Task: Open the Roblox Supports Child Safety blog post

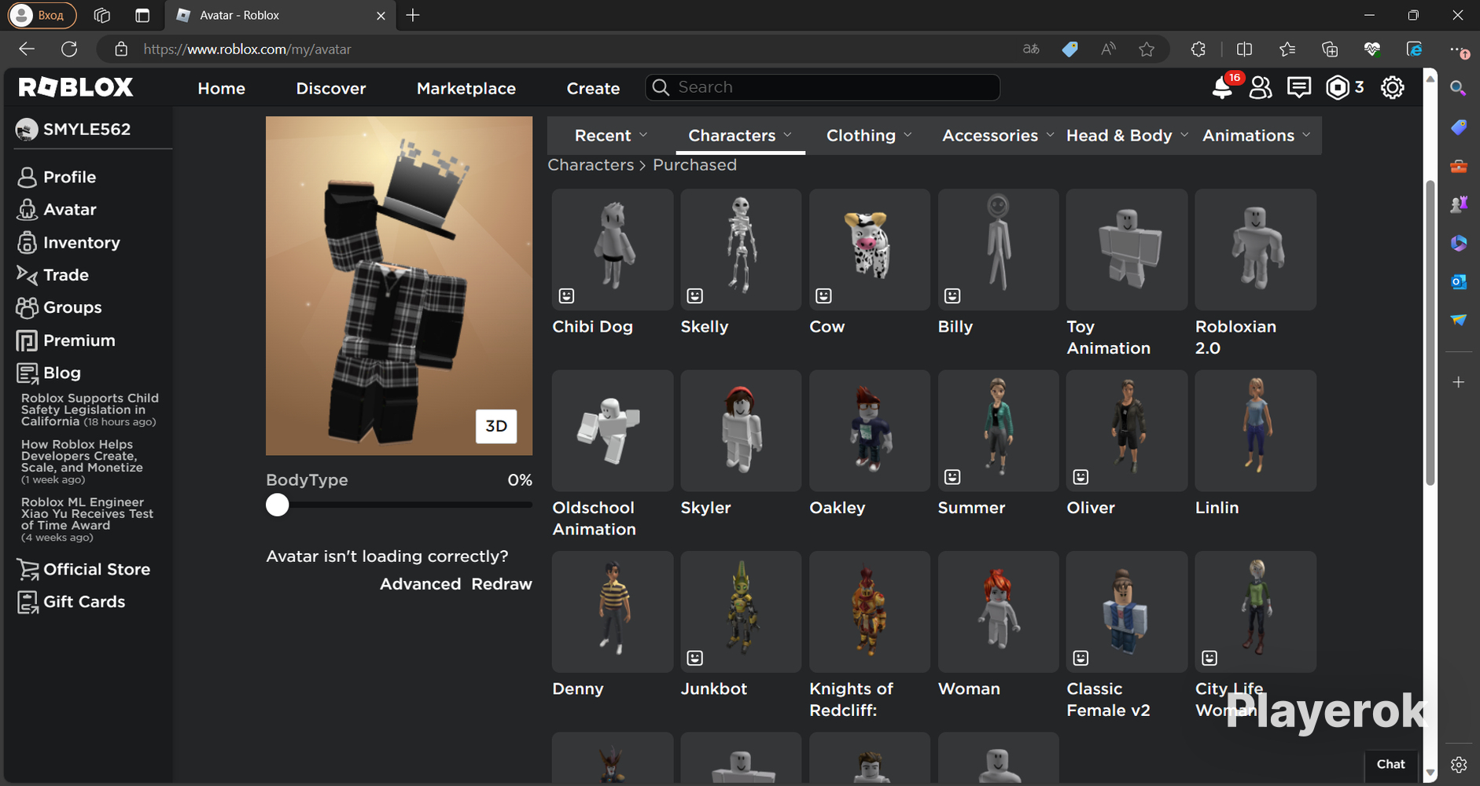Action: click(x=90, y=410)
